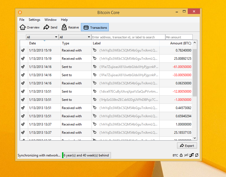Sort by the Date column header
This screenshot has height=177, width=226.
tap(44, 43)
